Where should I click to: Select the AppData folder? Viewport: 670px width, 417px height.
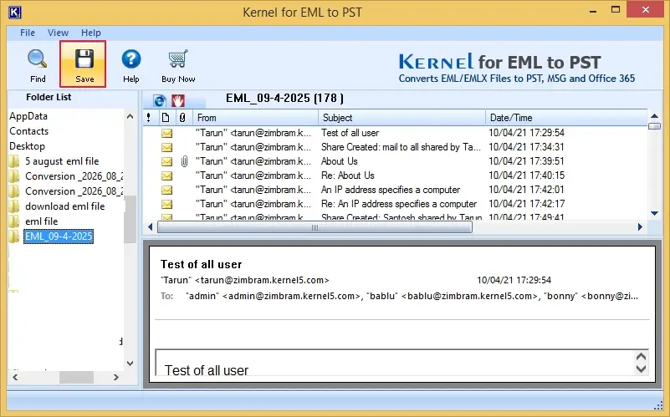28,116
